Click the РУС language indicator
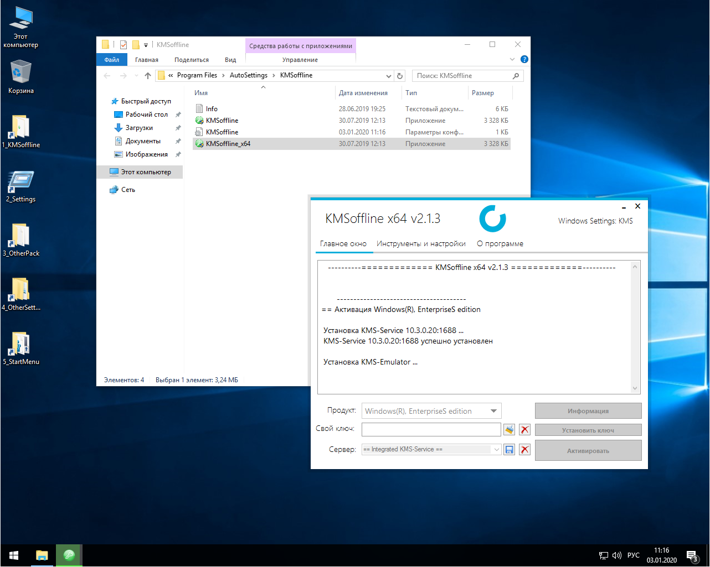Image resolution: width=710 pixels, height=567 pixels. point(634,555)
